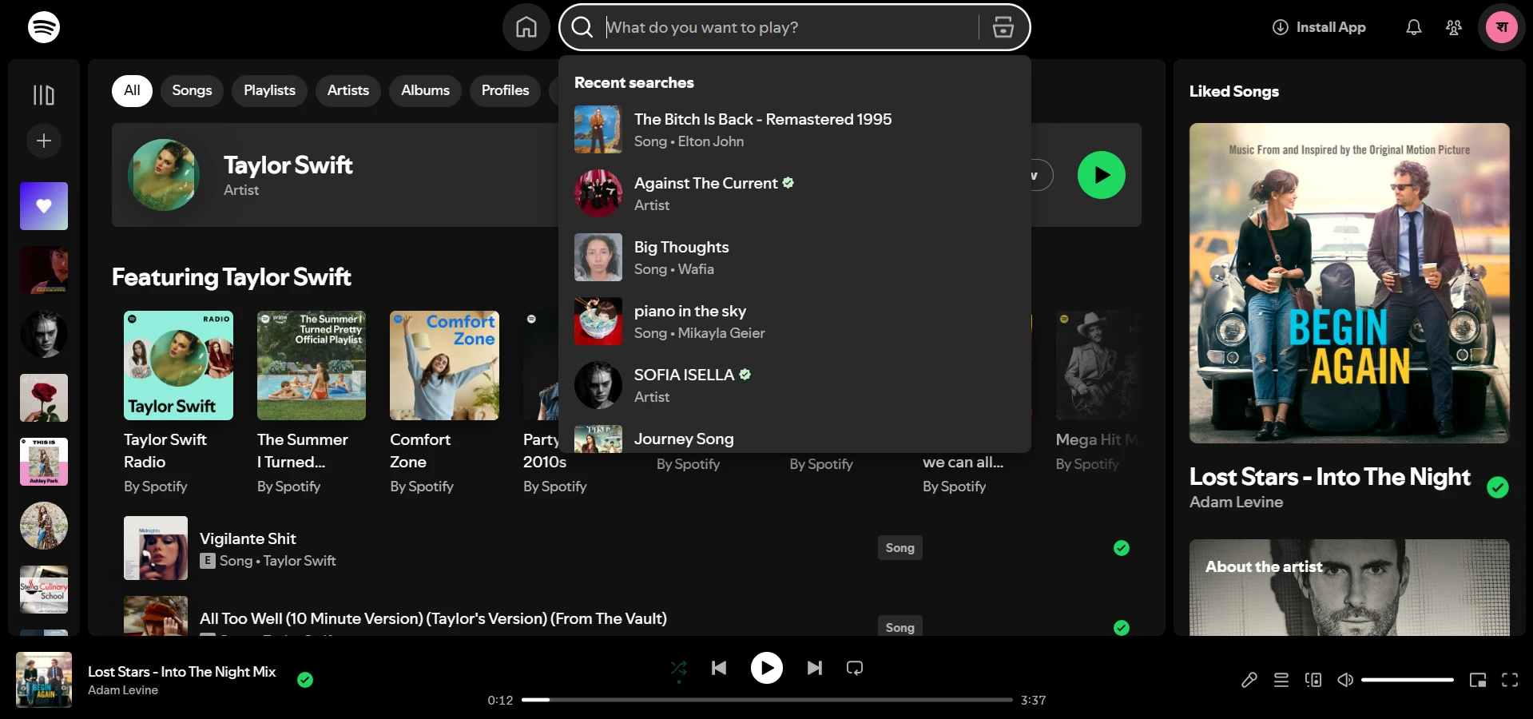The width and height of the screenshot is (1533, 719).
Task: Toggle liked check in now playing bar
Action: [305, 680]
